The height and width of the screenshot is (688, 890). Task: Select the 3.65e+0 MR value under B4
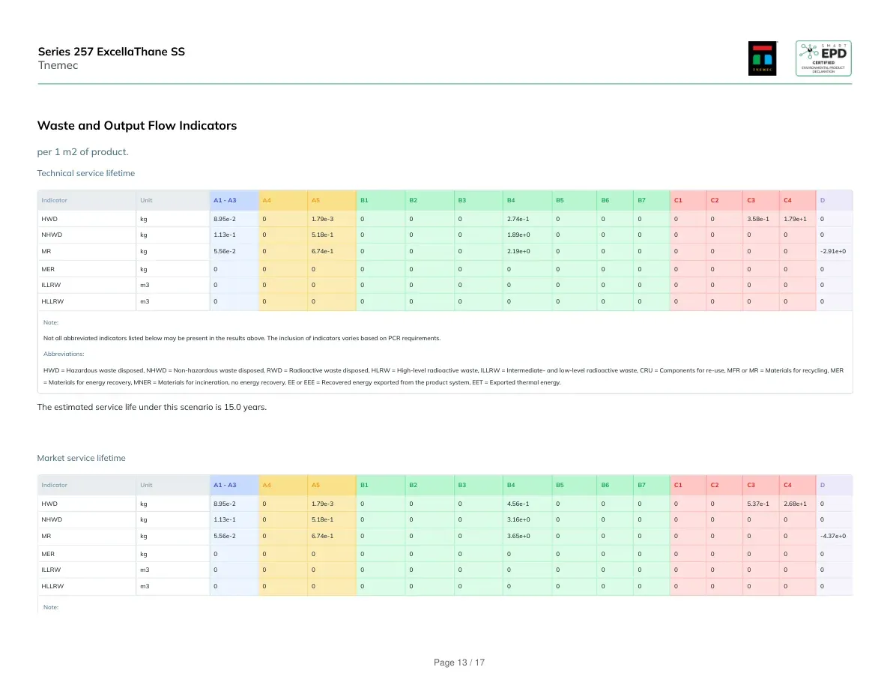[x=518, y=537]
